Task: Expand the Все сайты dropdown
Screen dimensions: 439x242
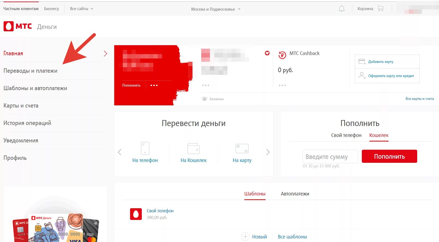Action: [x=82, y=9]
